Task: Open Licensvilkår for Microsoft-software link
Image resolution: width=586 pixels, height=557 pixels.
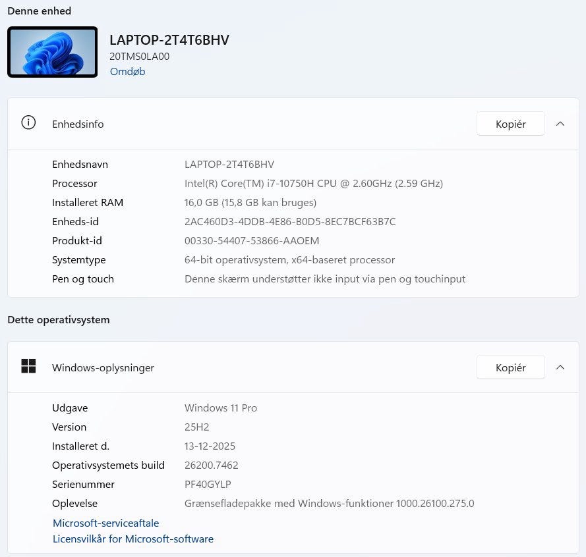Action: pos(133,539)
